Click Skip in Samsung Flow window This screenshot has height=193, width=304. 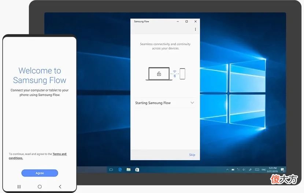(x=192, y=155)
